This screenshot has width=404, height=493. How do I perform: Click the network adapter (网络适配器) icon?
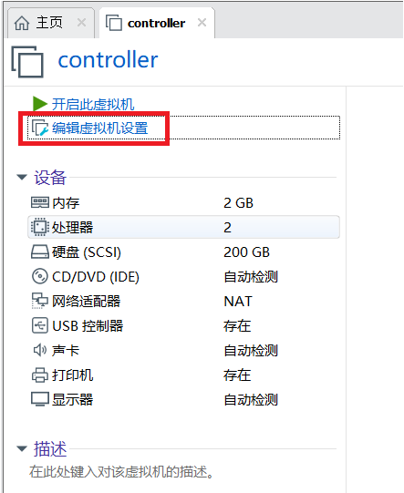tap(40, 301)
